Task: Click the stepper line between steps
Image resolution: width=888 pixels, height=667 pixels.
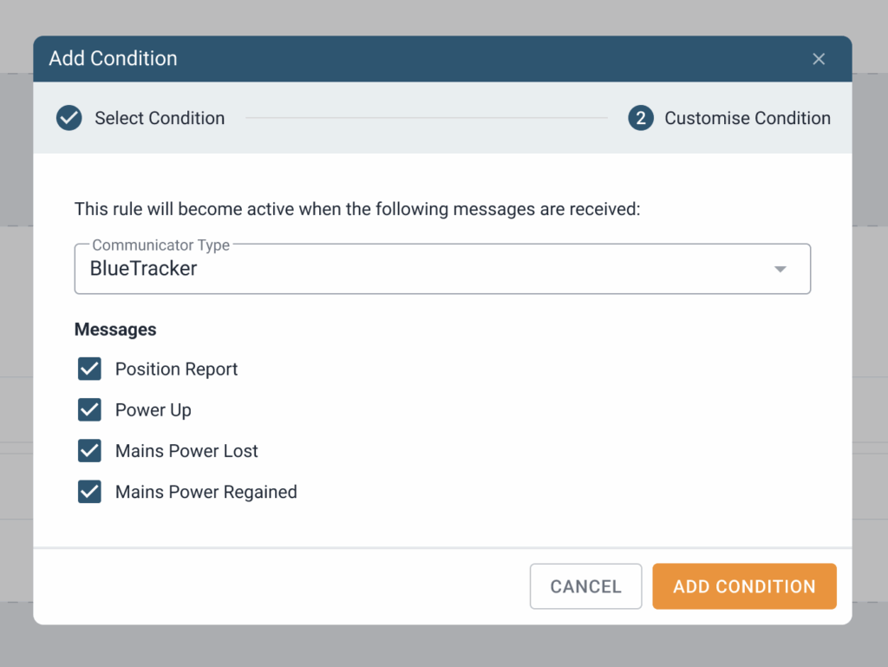Action: pos(426,118)
